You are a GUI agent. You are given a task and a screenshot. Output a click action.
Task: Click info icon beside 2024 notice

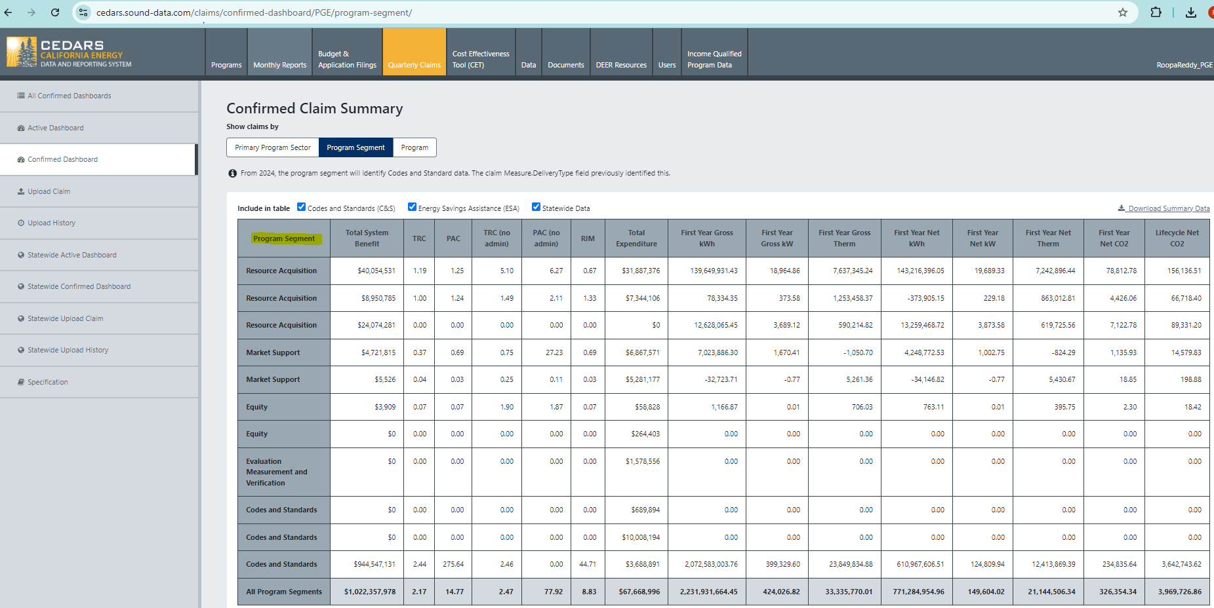[232, 174]
